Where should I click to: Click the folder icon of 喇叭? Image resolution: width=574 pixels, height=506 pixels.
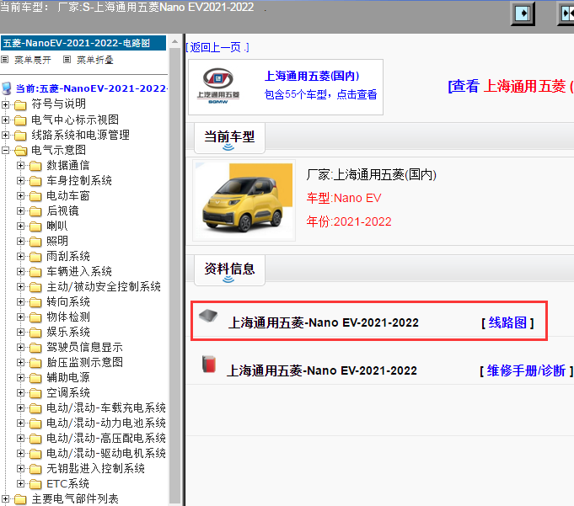pyautogui.click(x=35, y=226)
